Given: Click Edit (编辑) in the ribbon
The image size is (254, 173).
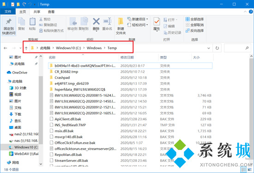Looking at the screenshot, I should coord(169,26).
